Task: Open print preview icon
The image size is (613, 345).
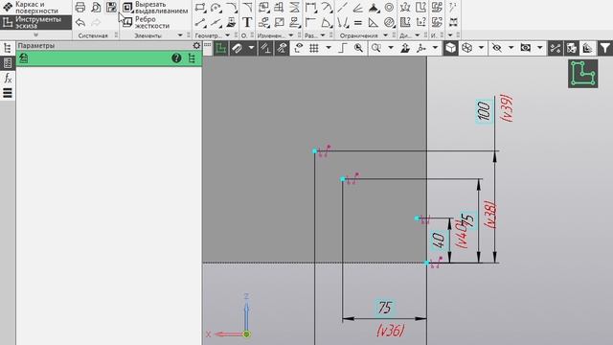Action: (96, 7)
